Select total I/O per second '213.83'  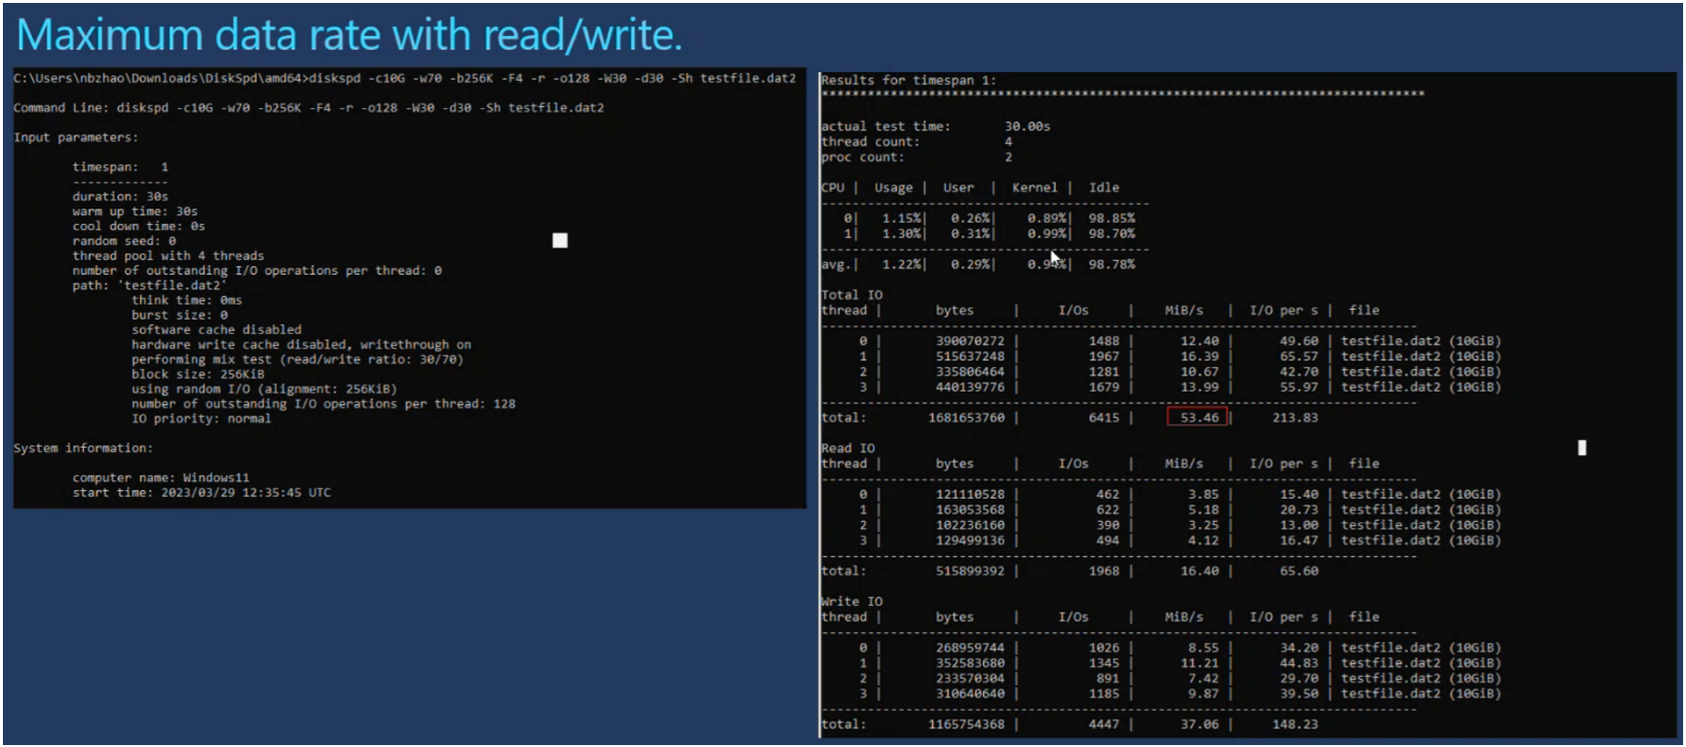point(1294,418)
